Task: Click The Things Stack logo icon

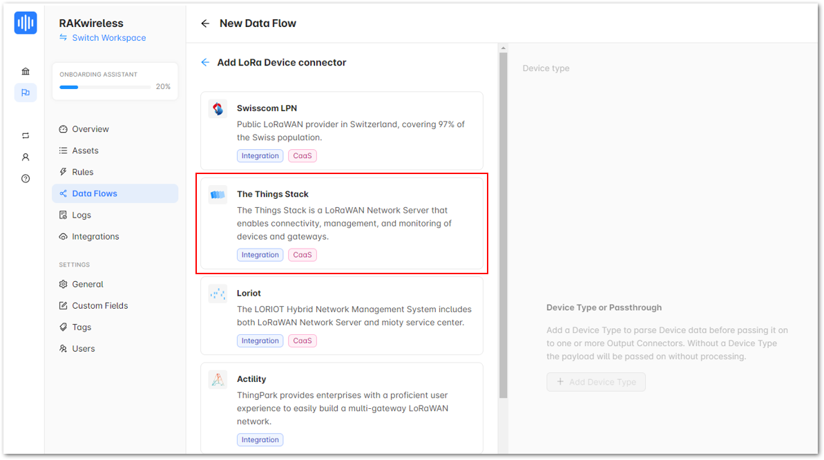Action: pos(218,195)
